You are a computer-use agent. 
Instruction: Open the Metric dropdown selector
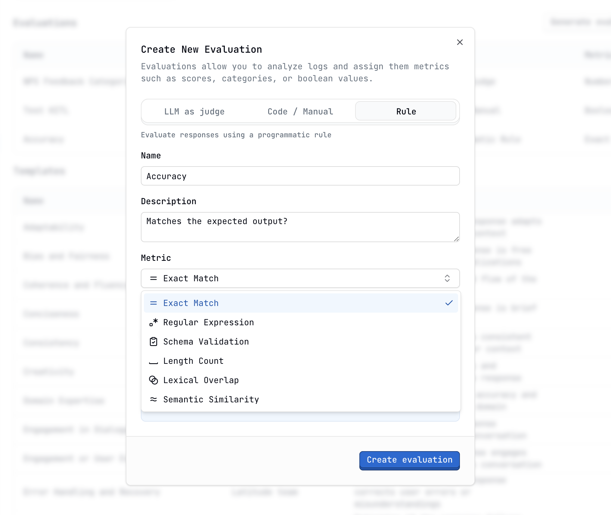[x=300, y=278]
